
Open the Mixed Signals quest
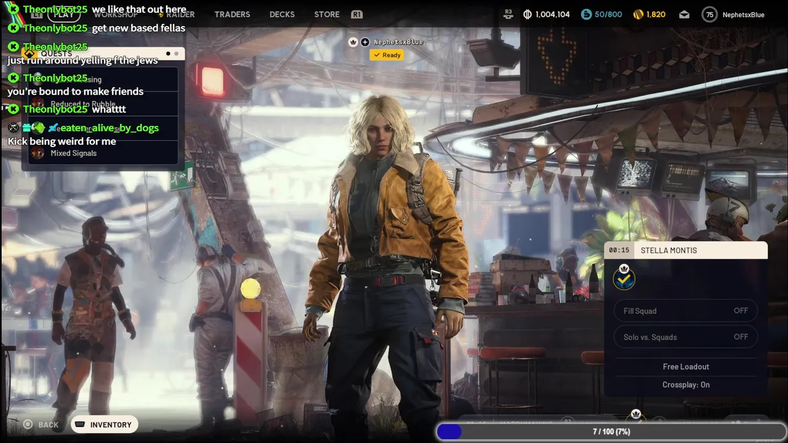[x=102, y=153]
